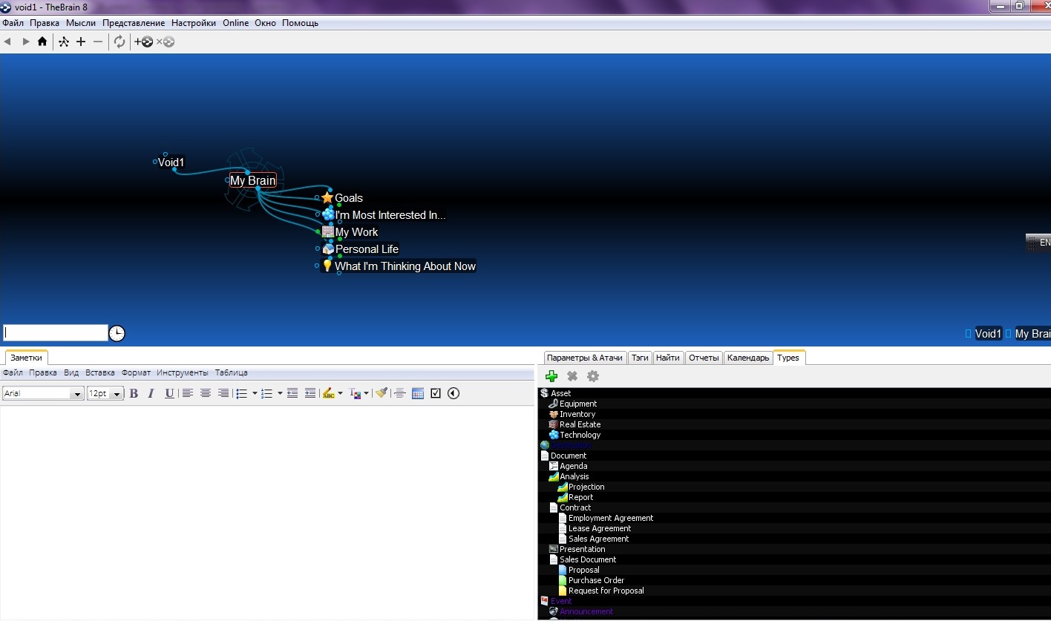This screenshot has width=1051, height=621.
Task: Open the Представление menu
Action: tap(134, 23)
